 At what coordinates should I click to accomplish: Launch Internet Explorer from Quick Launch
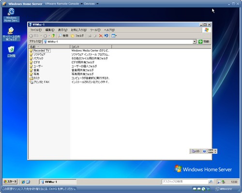click(23, 182)
